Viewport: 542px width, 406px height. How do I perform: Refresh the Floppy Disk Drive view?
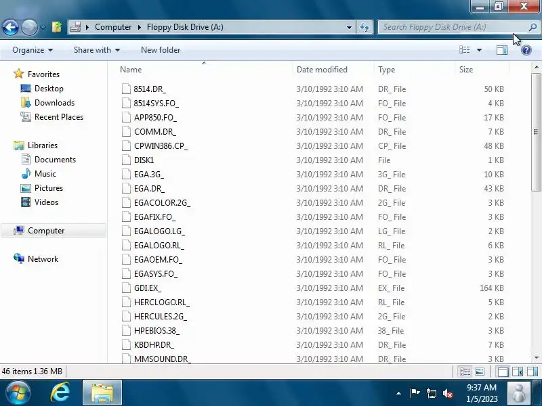coord(364,27)
